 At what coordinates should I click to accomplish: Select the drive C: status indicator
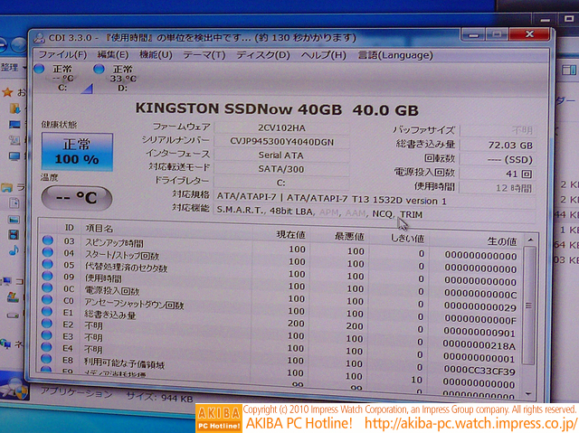click(61, 79)
